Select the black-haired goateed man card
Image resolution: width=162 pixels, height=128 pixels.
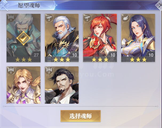point(62,85)
